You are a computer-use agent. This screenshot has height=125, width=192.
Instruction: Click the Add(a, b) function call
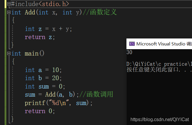point(60,95)
